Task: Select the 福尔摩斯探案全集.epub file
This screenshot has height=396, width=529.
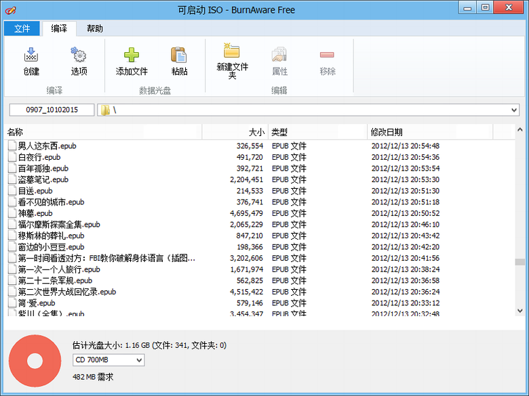Action: click(59, 224)
